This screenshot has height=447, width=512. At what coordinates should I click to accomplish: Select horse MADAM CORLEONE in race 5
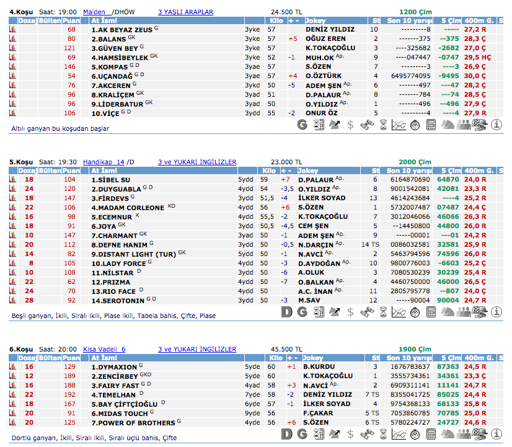[128, 208]
